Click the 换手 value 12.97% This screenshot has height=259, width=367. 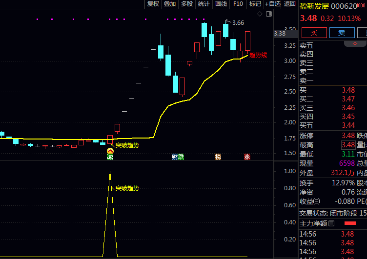click(343, 183)
